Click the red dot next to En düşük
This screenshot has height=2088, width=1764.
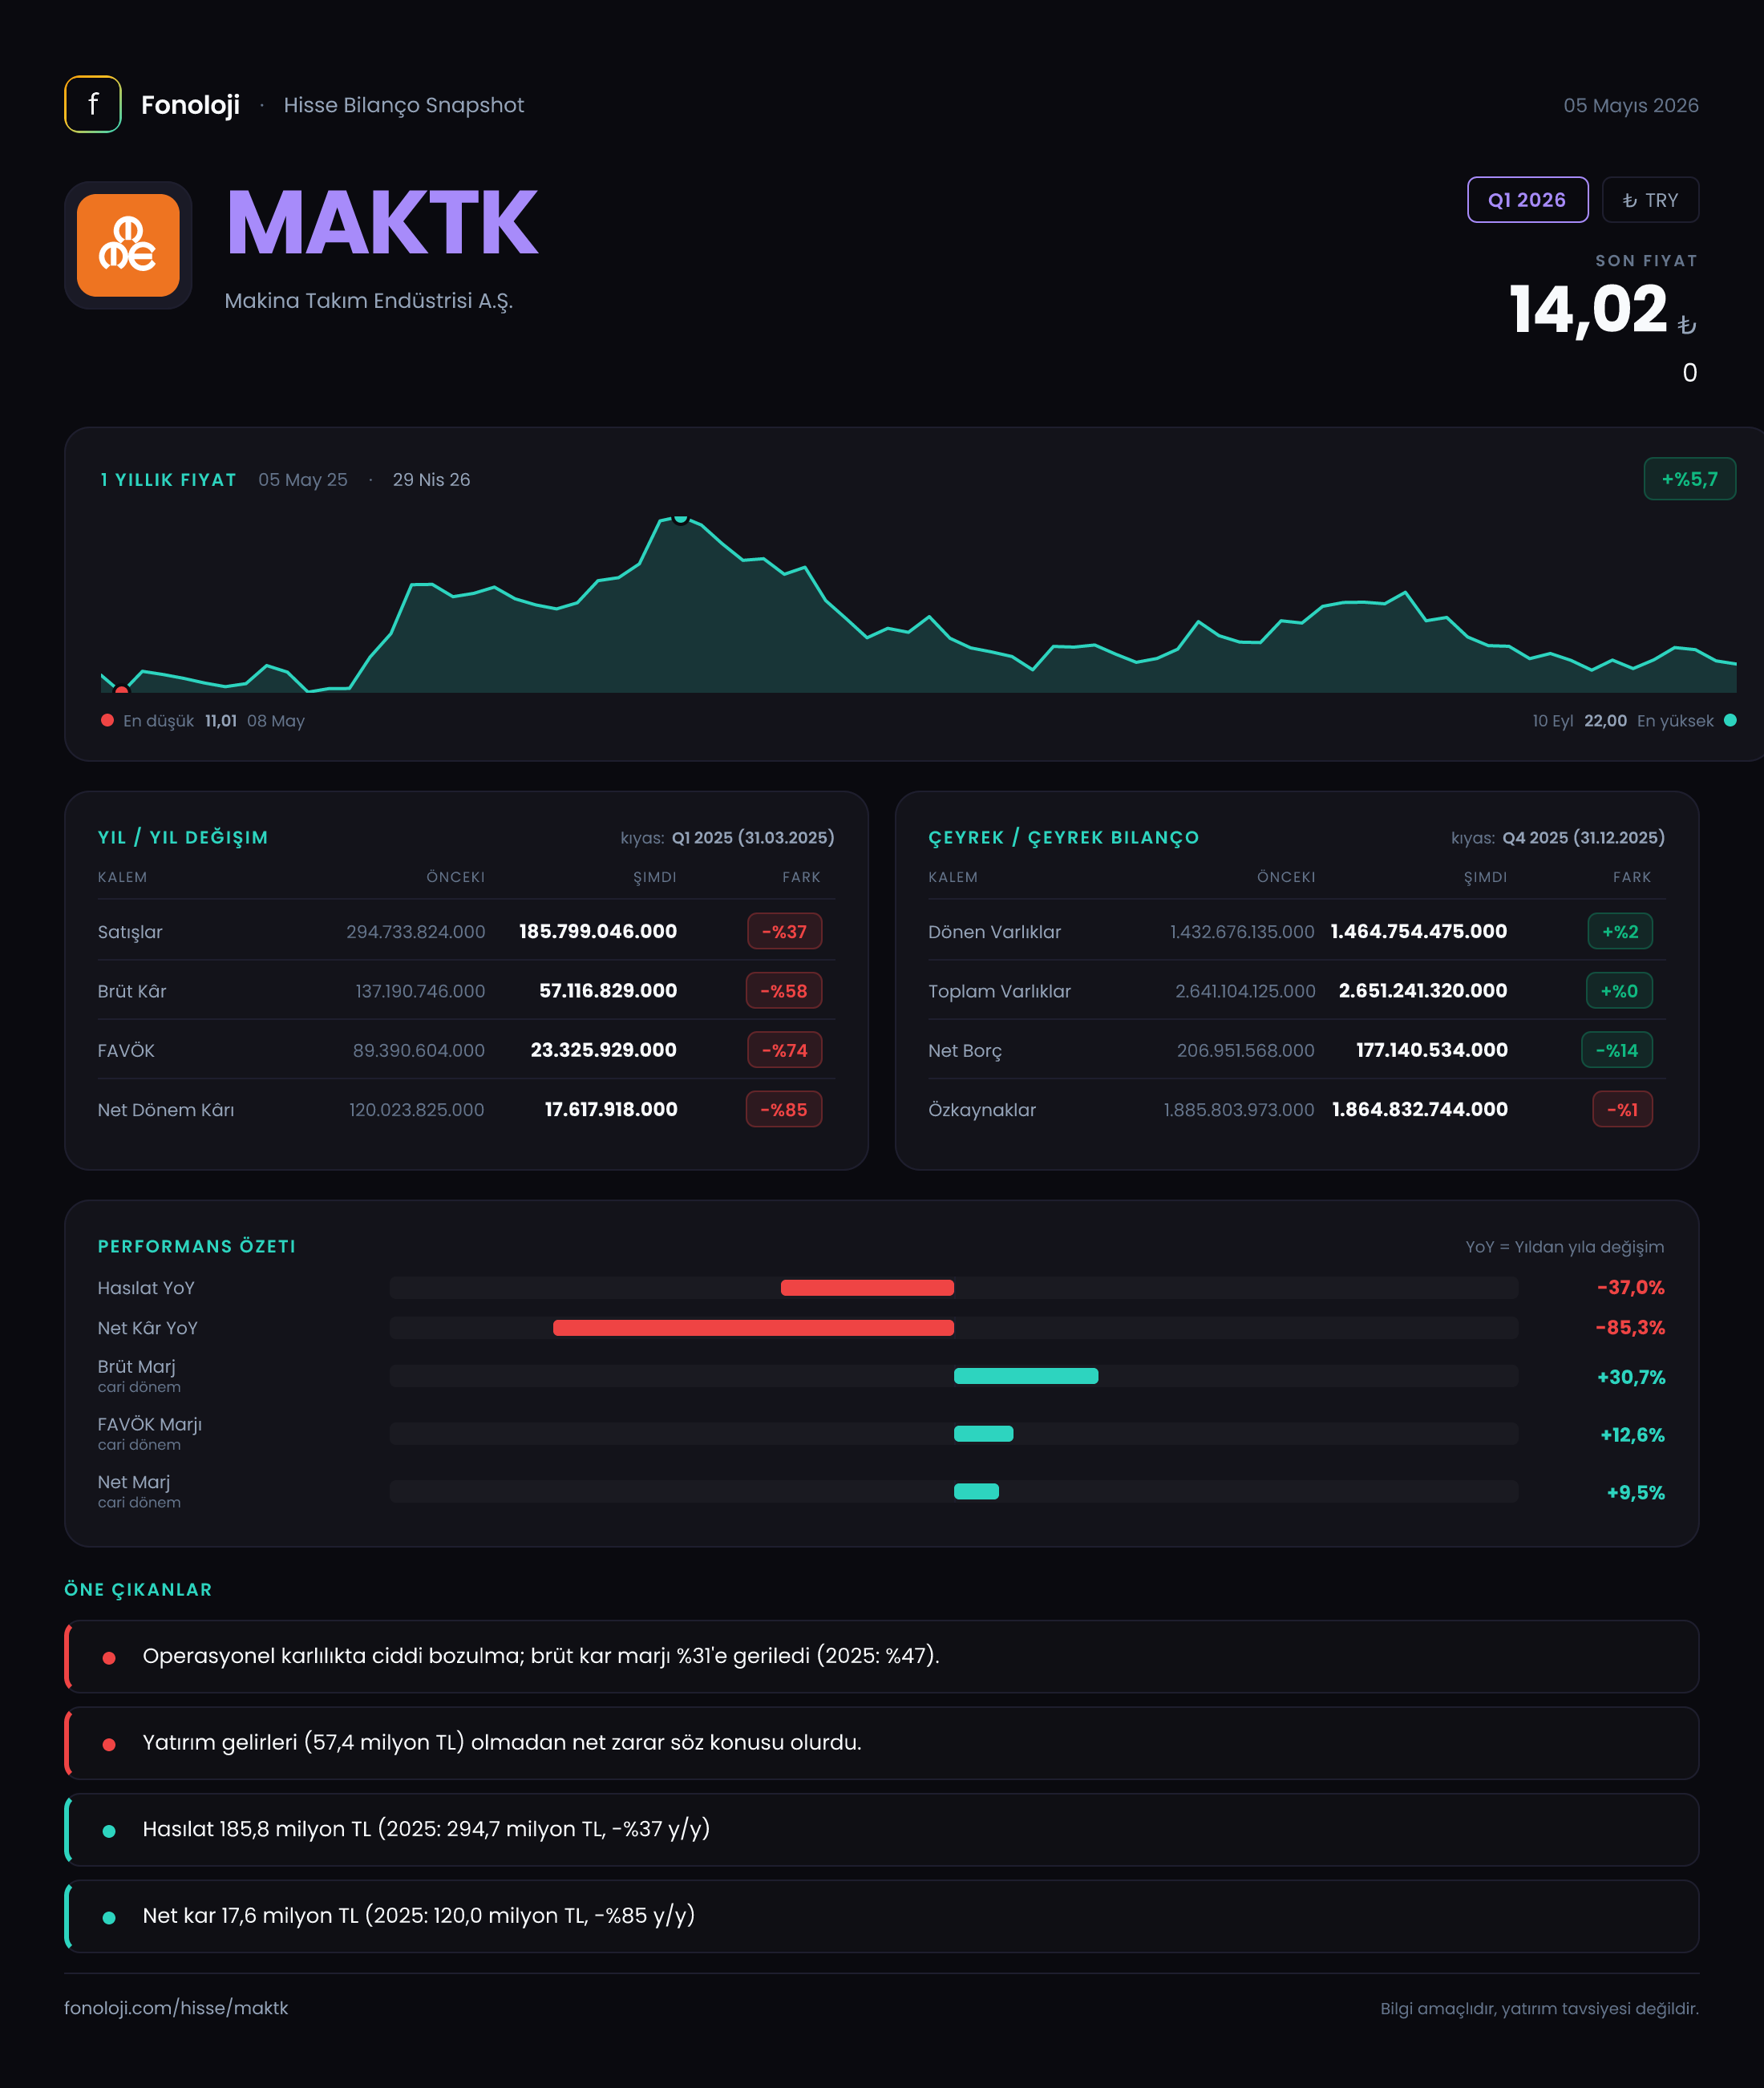point(107,720)
